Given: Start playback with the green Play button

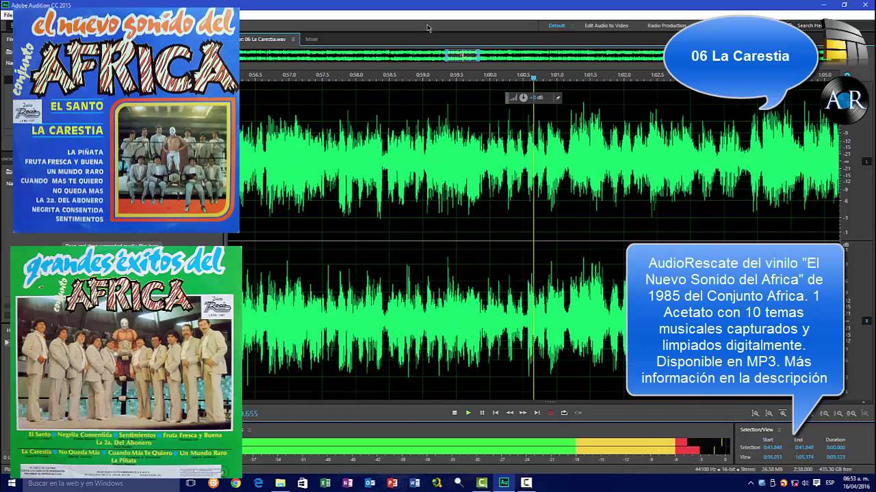Looking at the screenshot, I should [x=468, y=413].
